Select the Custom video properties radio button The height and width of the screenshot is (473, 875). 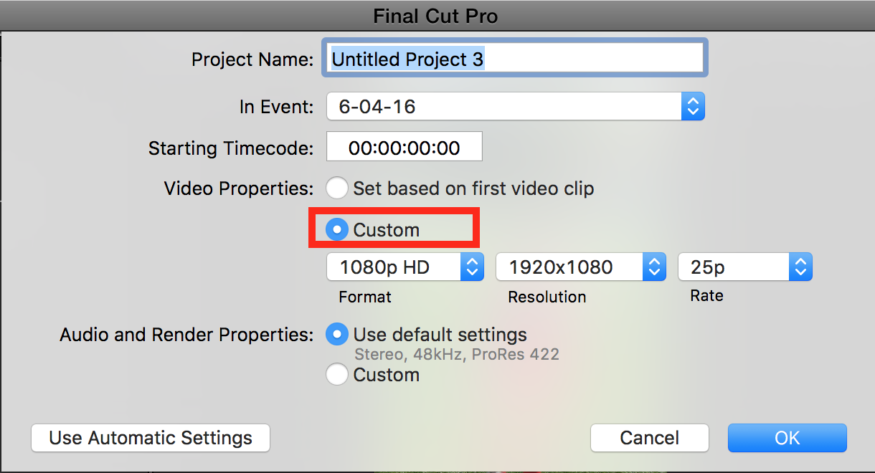pyautogui.click(x=336, y=230)
